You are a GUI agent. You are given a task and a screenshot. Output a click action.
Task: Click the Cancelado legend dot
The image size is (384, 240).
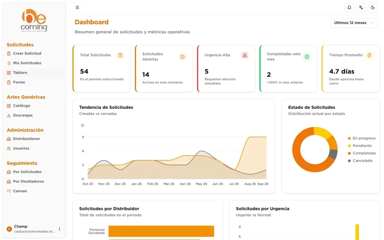[x=349, y=161]
